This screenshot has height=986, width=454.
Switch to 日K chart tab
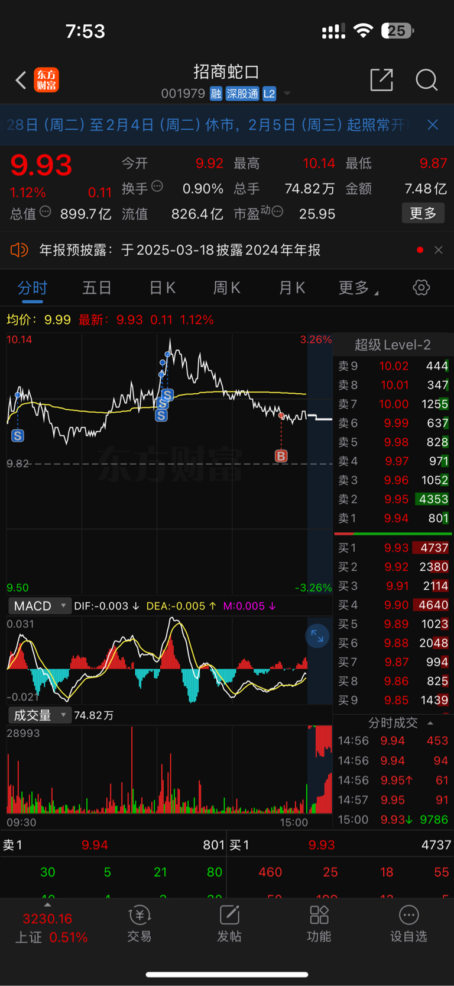[x=162, y=288]
